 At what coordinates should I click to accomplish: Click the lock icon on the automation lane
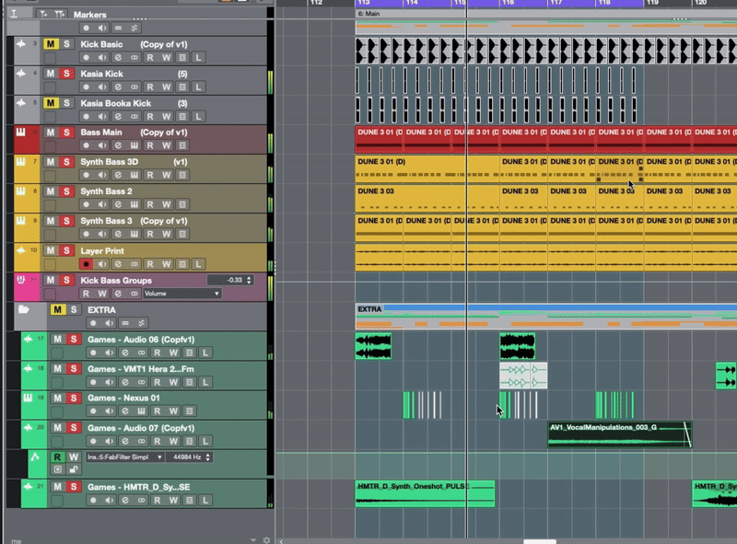73,469
